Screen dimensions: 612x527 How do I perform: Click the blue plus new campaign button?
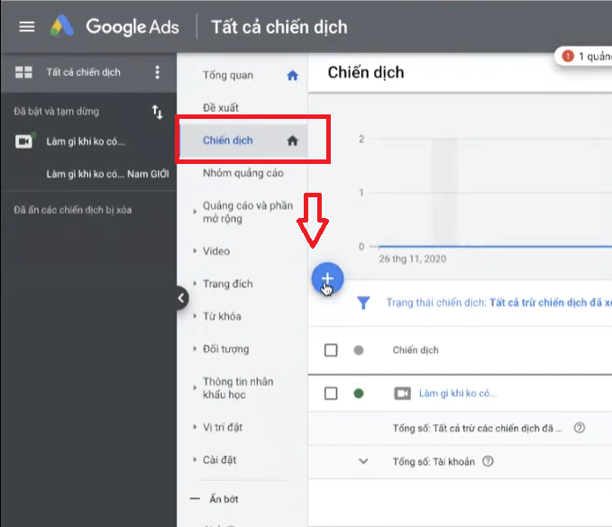point(327,279)
